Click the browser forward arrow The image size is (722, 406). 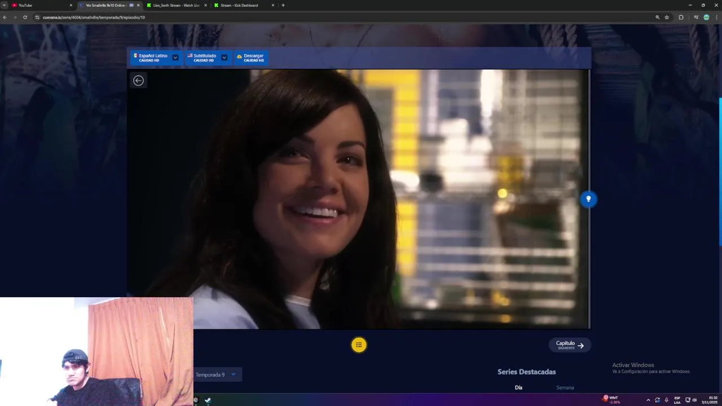pyautogui.click(x=15, y=17)
